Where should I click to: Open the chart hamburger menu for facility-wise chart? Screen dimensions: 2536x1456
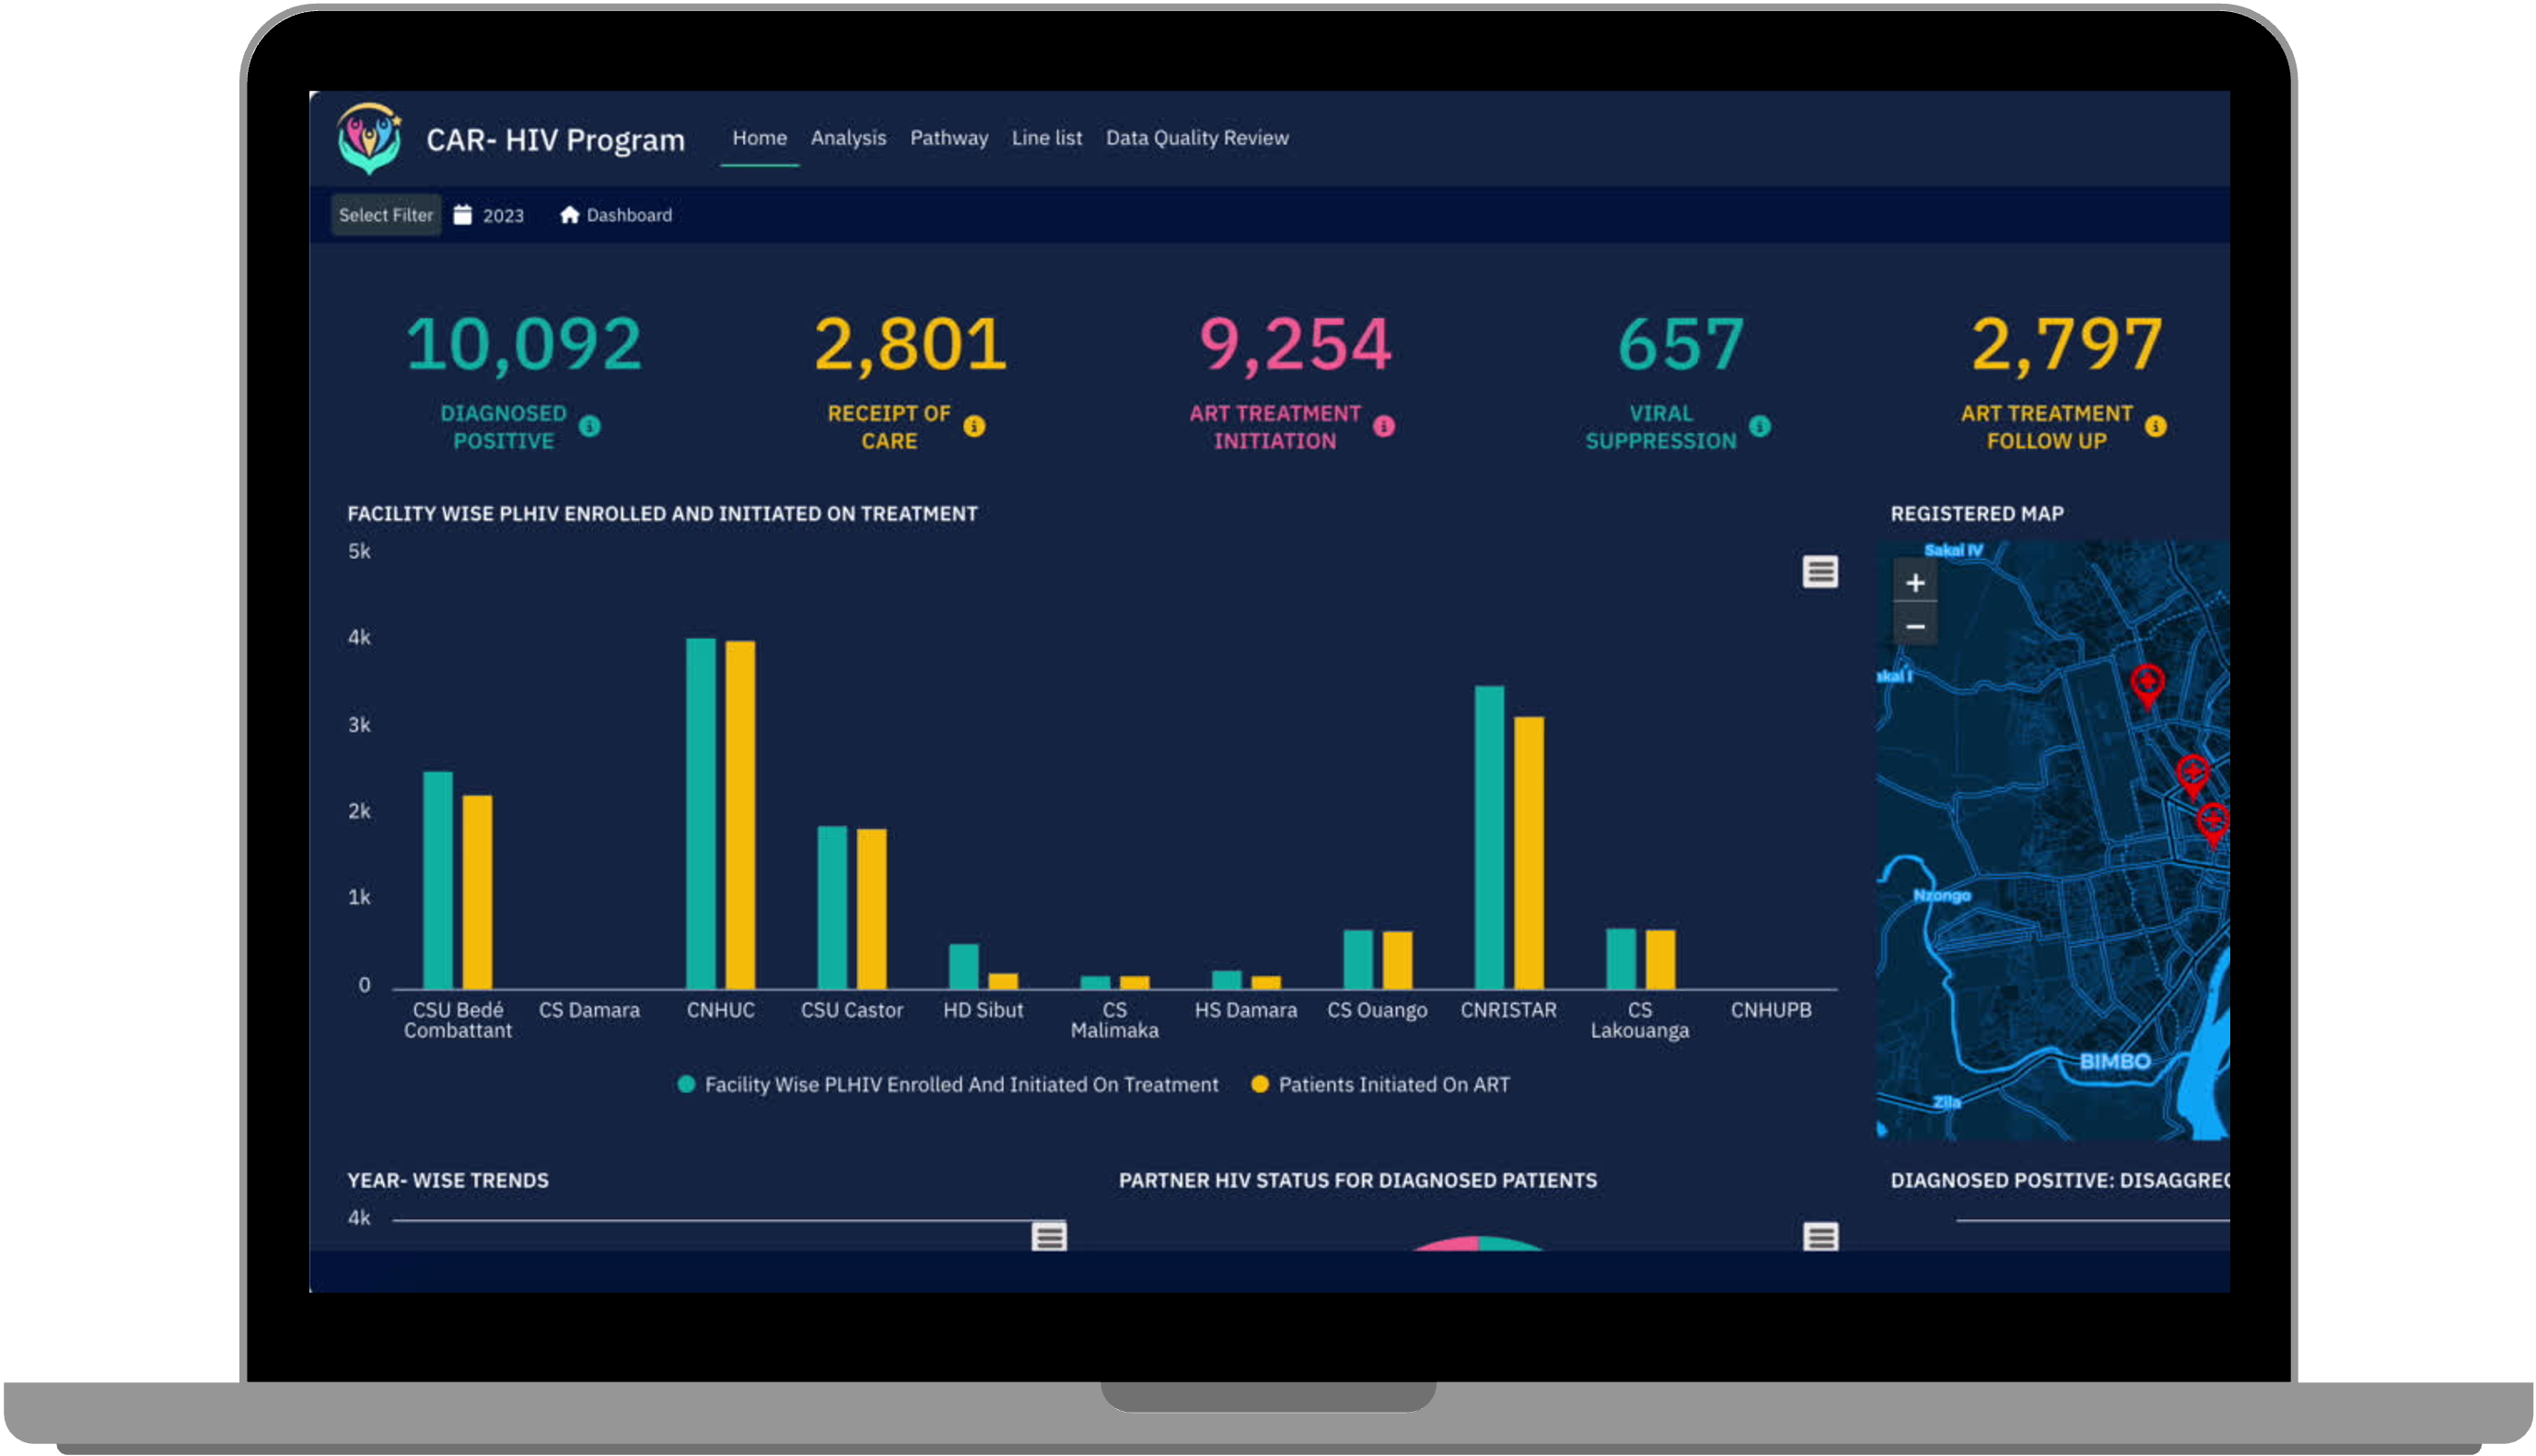pyautogui.click(x=1820, y=571)
